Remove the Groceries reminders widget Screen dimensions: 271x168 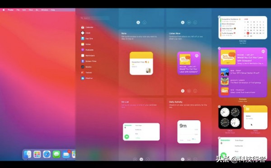(219, 138)
